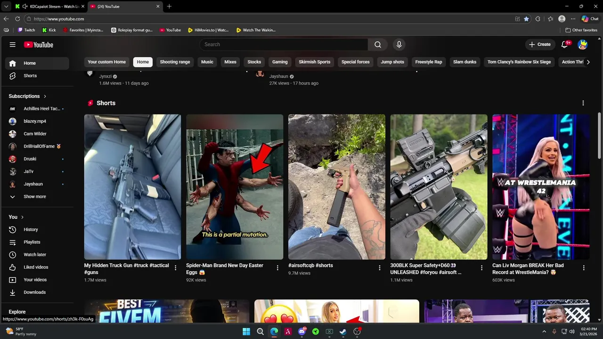This screenshot has width=603, height=339.
Task: Click the browser address bar
Action: [x=269, y=19]
